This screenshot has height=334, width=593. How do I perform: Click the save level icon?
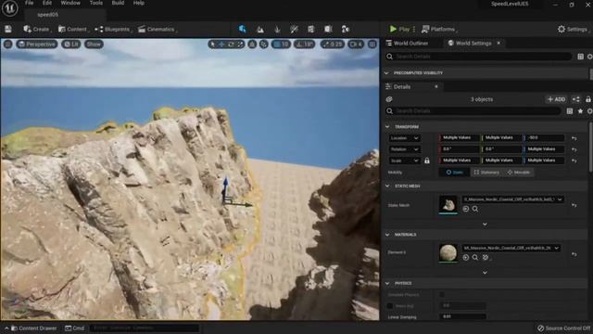click(8, 29)
